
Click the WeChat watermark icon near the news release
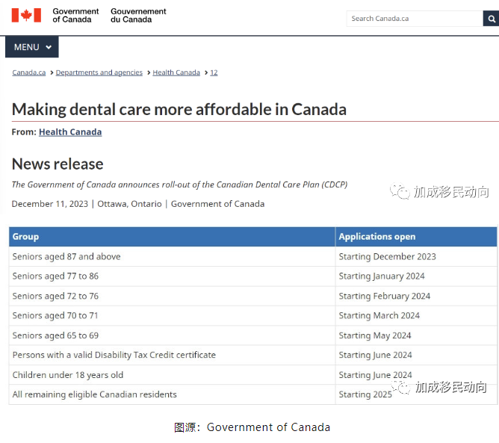coord(400,191)
